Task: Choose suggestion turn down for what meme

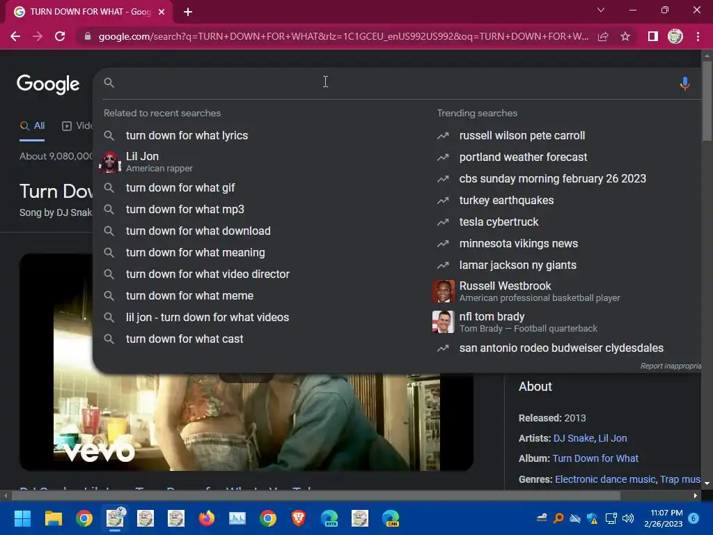Action: (x=189, y=295)
